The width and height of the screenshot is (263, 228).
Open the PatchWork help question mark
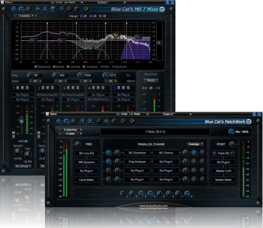[x=254, y=114]
